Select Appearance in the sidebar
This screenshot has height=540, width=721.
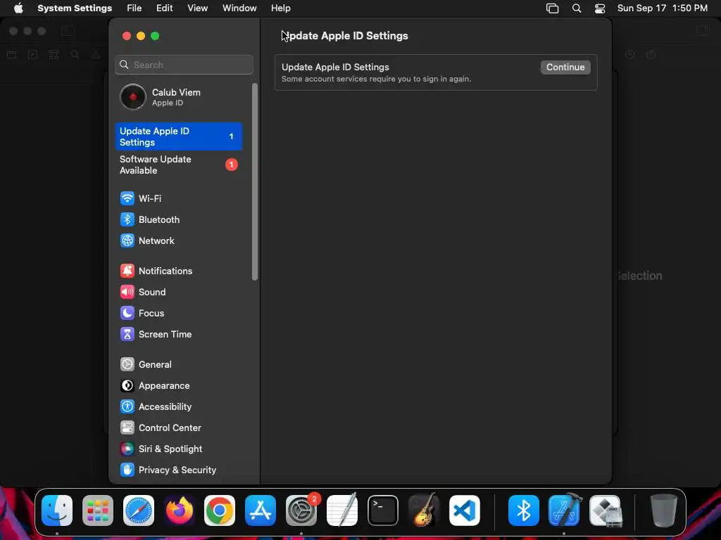(x=178, y=386)
